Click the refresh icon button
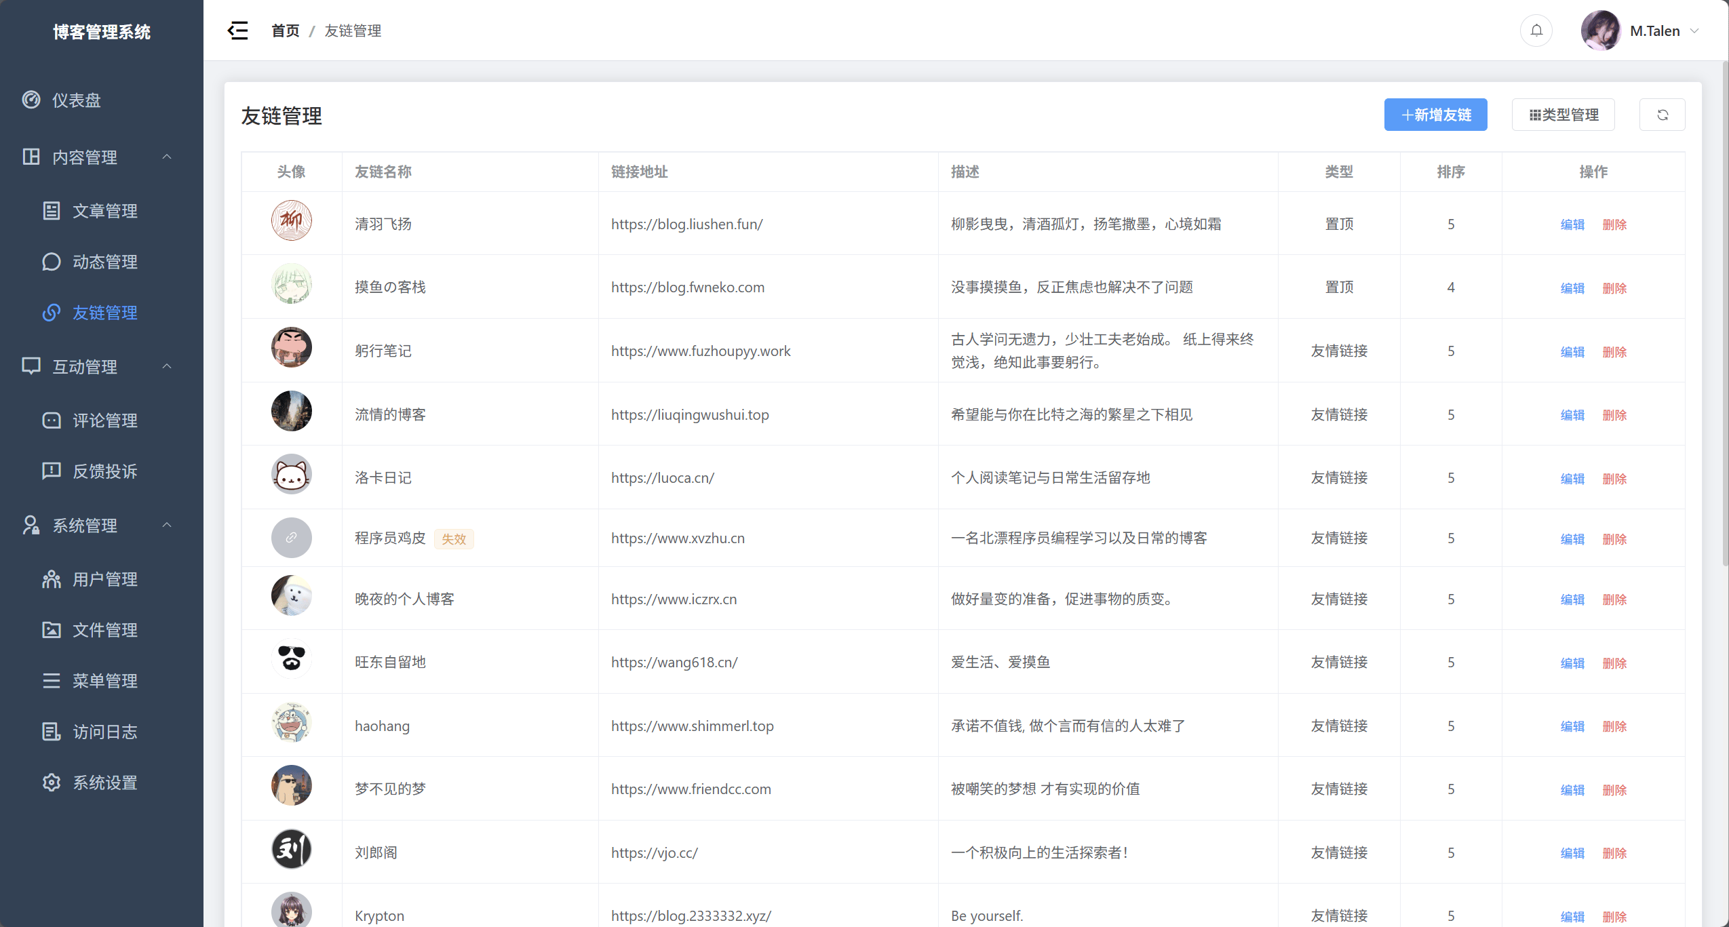Viewport: 1729px width, 927px height. click(1663, 115)
